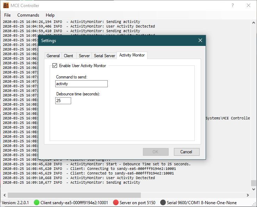Click the disabled OK button
The height and width of the screenshot is (207, 257).
pyautogui.click(x=156, y=152)
